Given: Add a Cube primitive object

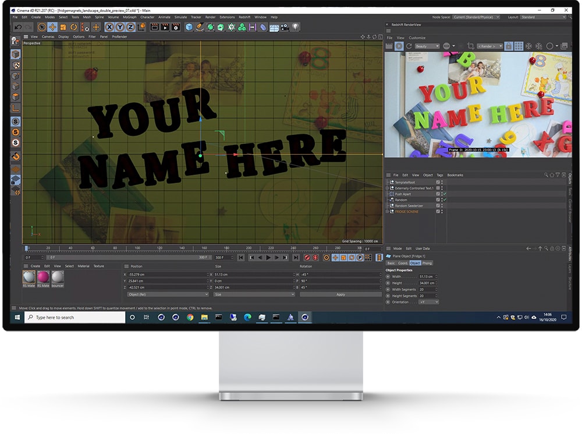Looking at the screenshot, I should pyautogui.click(x=189, y=27).
